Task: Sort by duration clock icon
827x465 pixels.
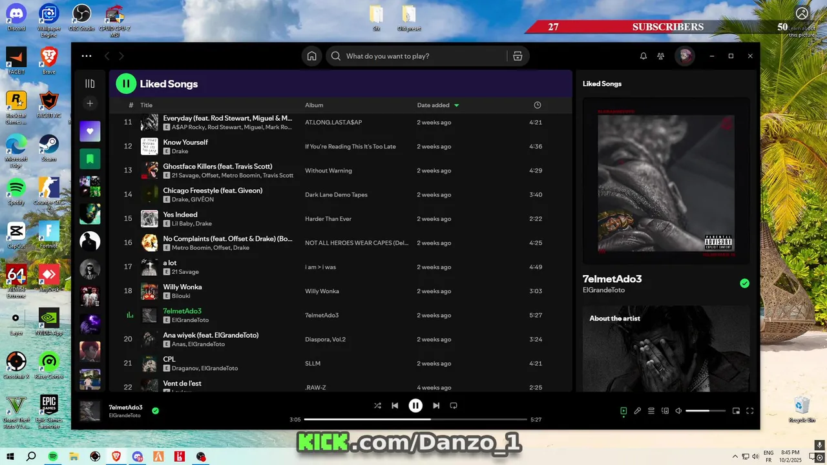Action: pyautogui.click(x=538, y=105)
